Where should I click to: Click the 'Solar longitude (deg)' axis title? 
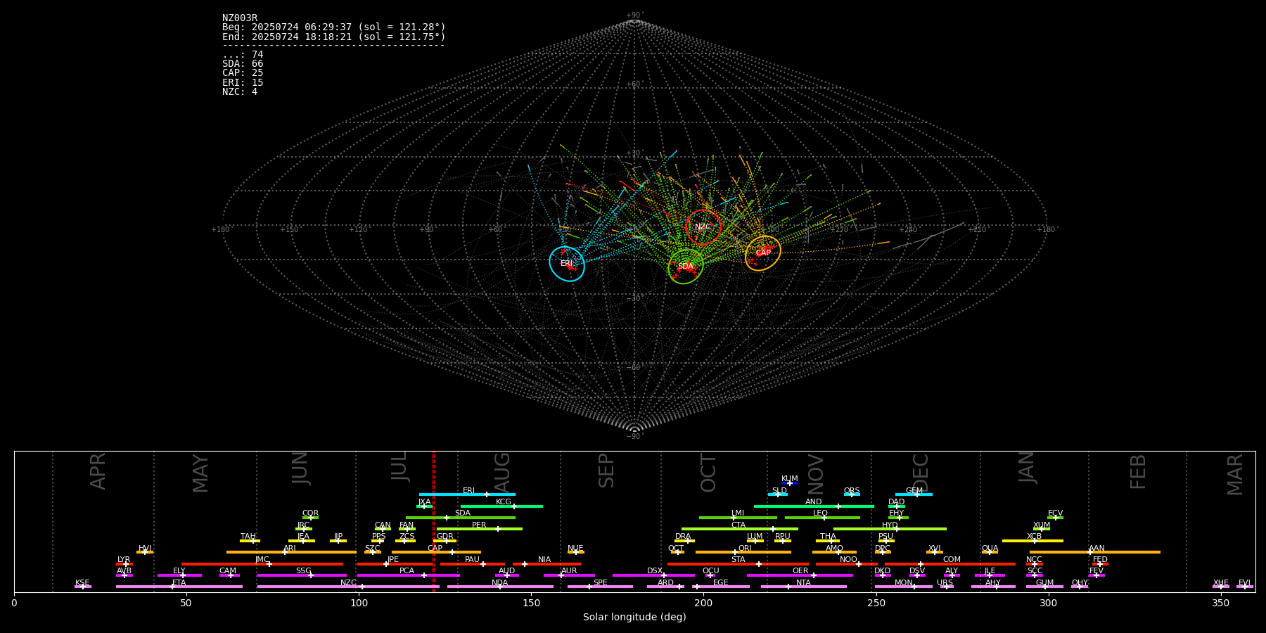[634, 617]
